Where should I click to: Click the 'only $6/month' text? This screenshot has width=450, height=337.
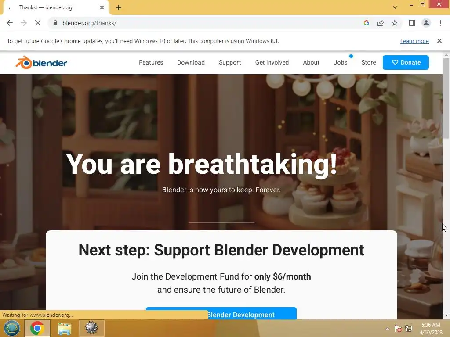pyautogui.click(x=283, y=276)
